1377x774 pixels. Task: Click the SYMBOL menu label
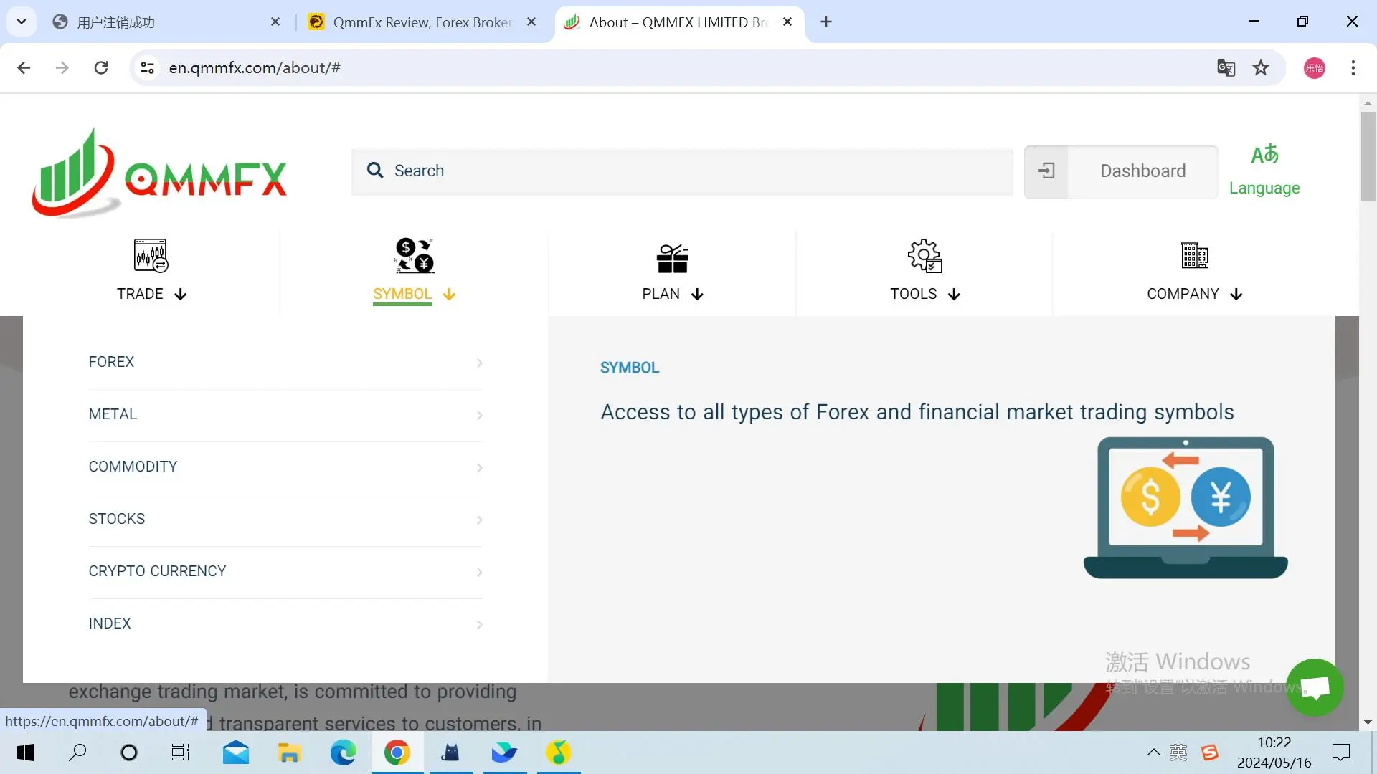point(402,294)
